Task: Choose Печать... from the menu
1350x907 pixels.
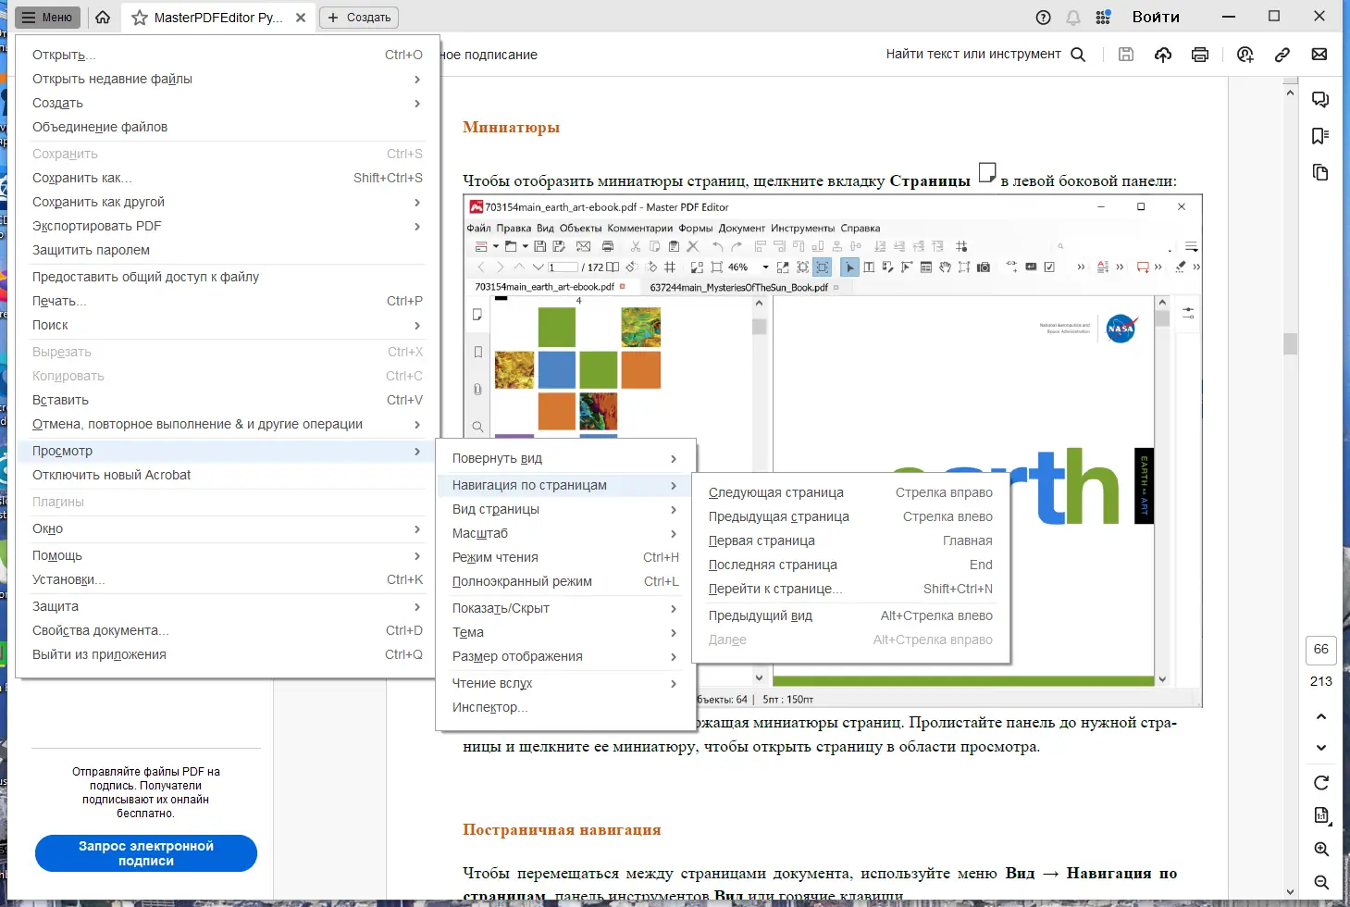Action: (228, 301)
